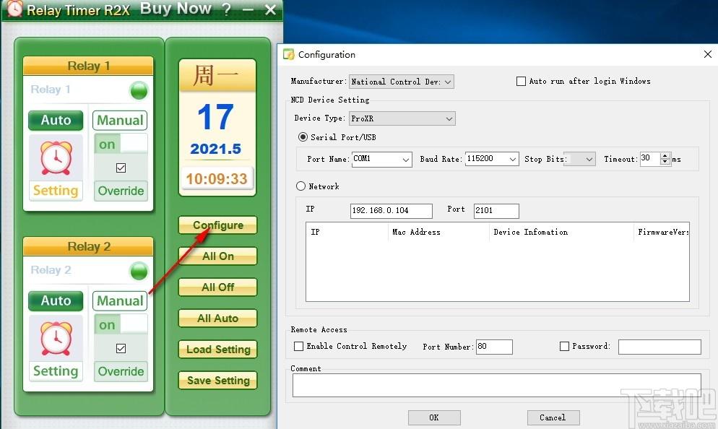Click the Relay 2 orange header

point(88,246)
